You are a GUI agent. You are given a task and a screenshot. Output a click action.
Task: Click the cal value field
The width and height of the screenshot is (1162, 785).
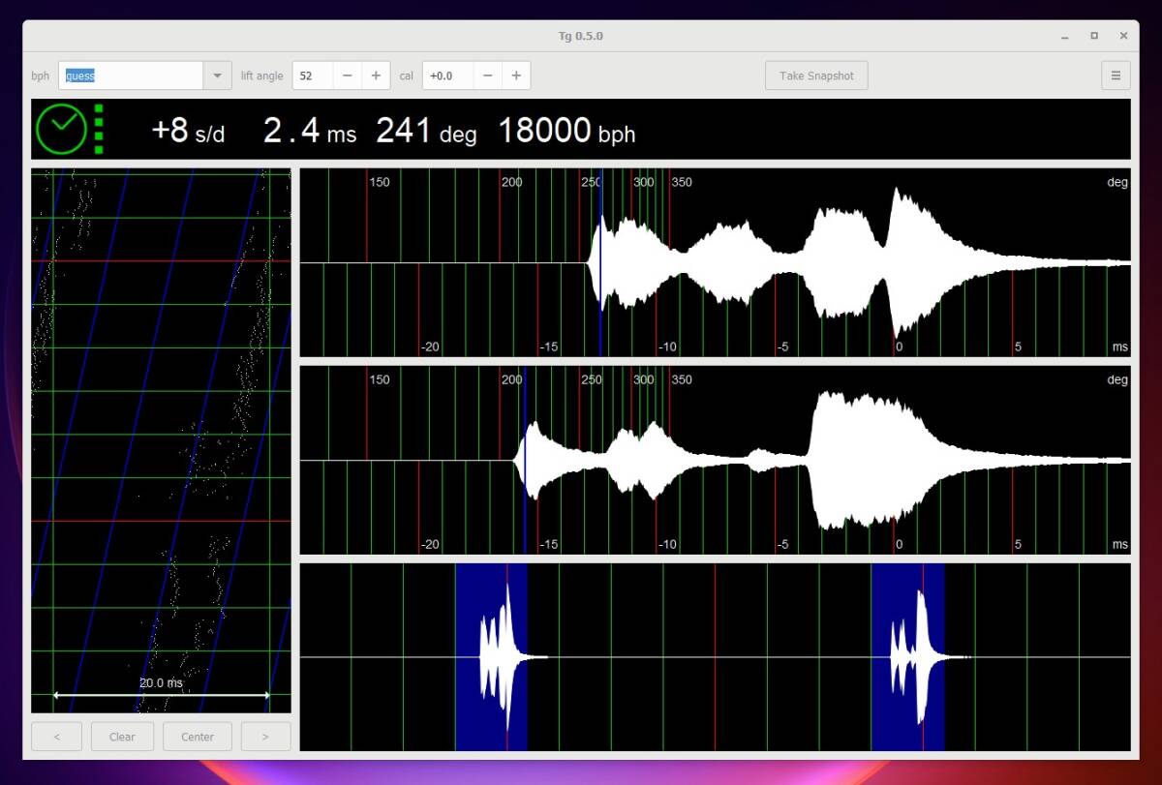(x=447, y=75)
